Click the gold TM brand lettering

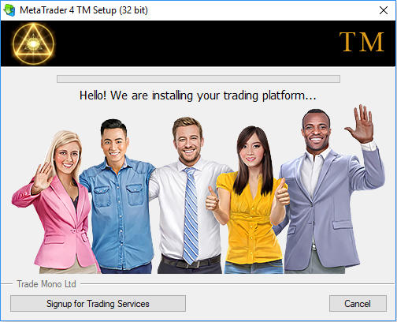(362, 42)
